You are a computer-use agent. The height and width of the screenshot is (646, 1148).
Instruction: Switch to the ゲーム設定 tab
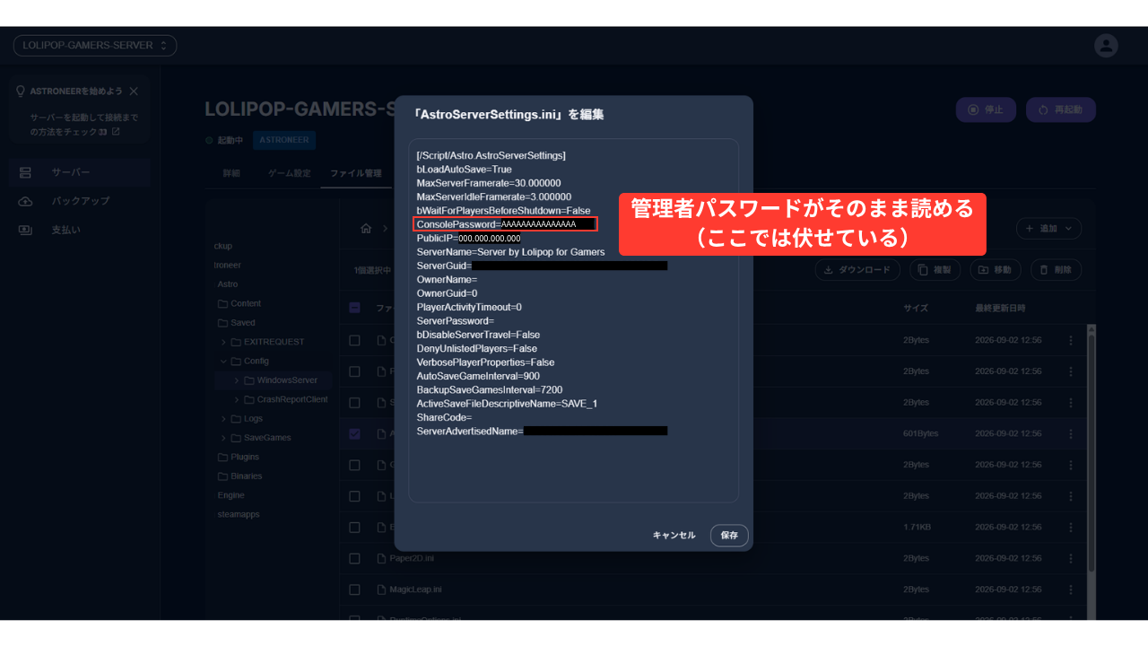[289, 173]
